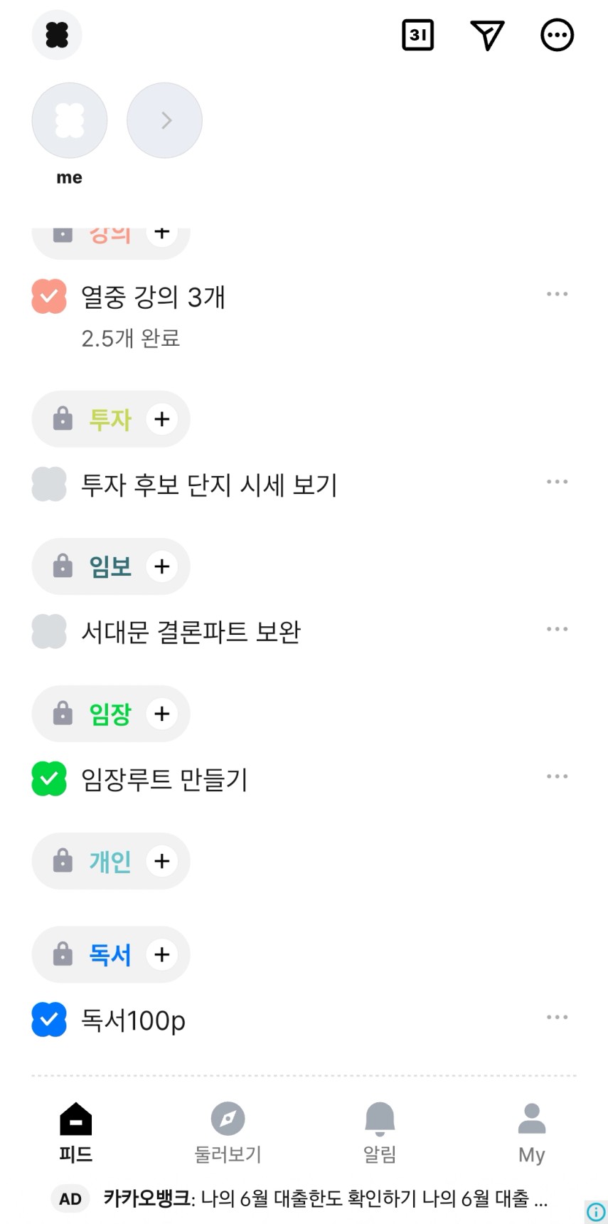This screenshot has width=608, height=1224.
Task: Open options for 임장루트 만들기 task
Action: click(x=557, y=776)
